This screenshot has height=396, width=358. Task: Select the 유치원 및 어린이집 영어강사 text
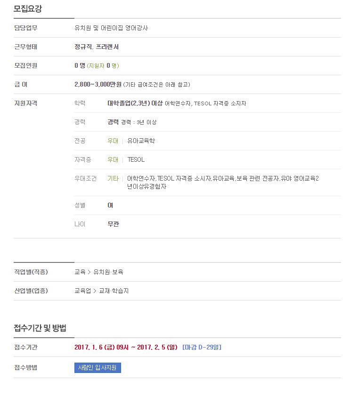pyautogui.click(x=111, y=28)
